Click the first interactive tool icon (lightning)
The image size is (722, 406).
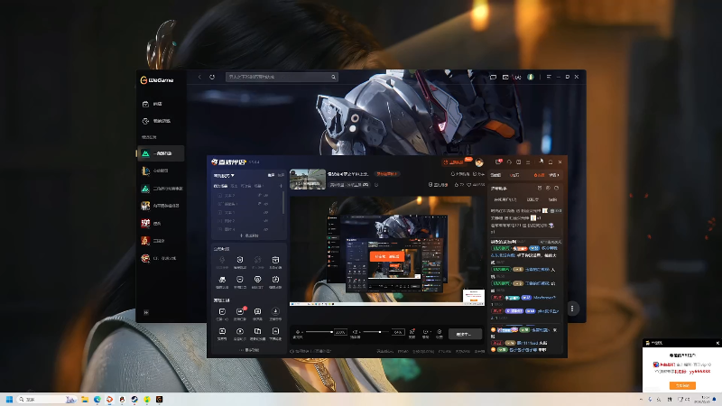[222, 262]
